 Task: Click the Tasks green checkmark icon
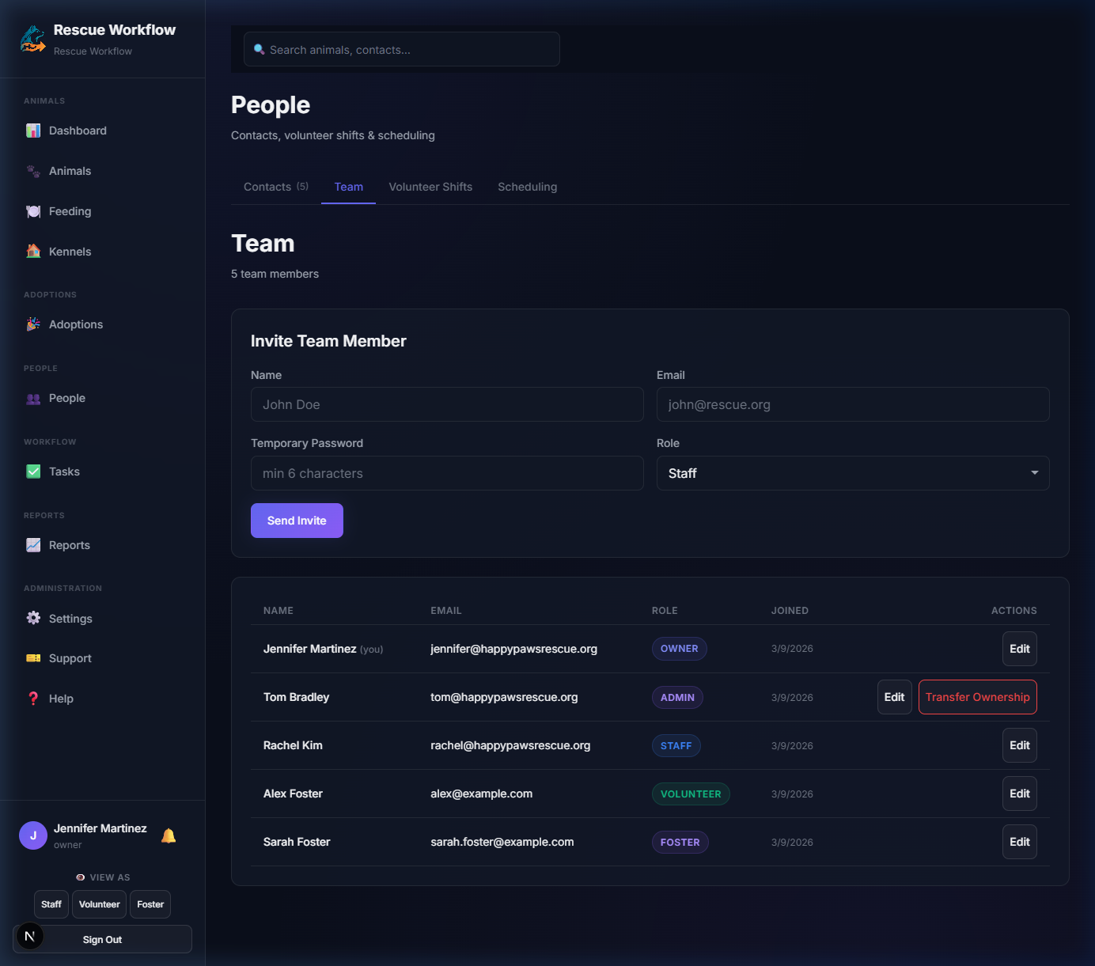pyautogui.click(x=33, y=472)
